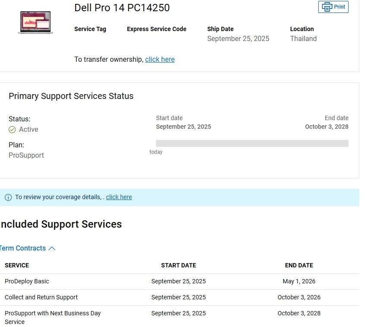The width and height of the screenshot is (371, 327).
Task: Click the SERVICE column header
Action: pos(17,265)
